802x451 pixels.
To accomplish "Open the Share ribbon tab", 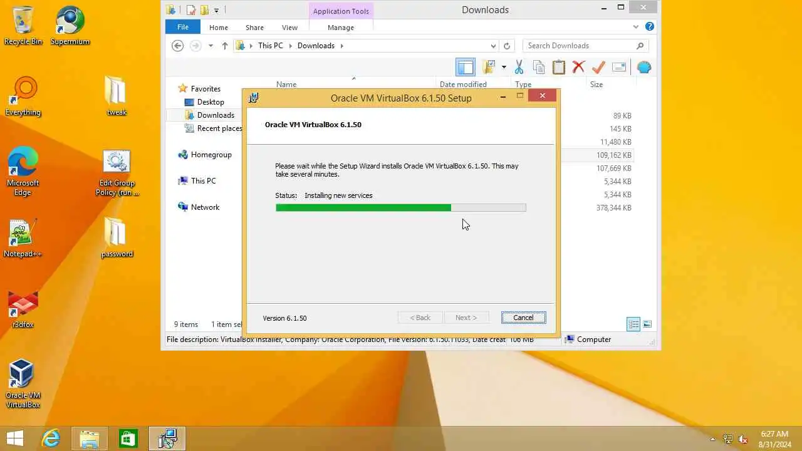I will coord(254,27).
